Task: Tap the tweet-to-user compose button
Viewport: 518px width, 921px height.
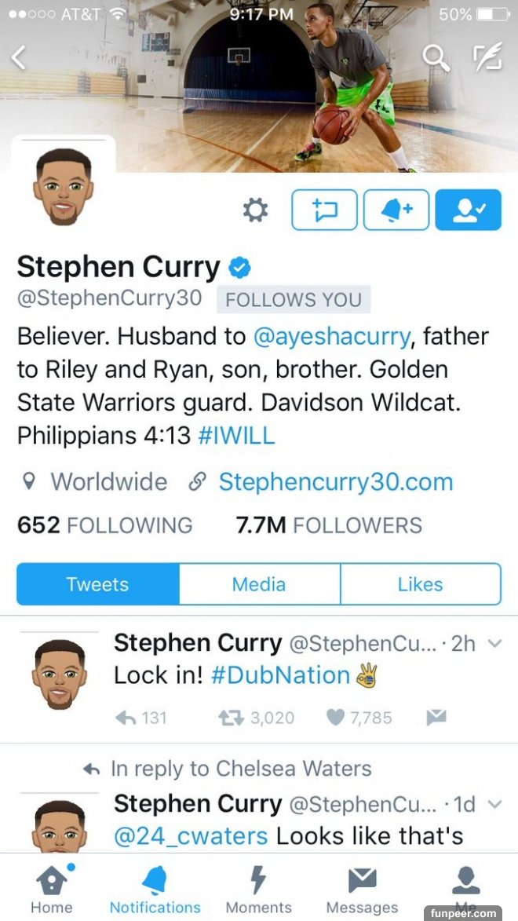Action: [324, 210]
